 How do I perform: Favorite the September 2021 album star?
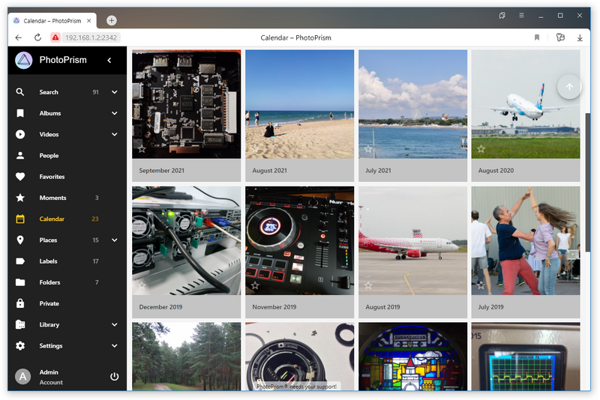point(142,149)
